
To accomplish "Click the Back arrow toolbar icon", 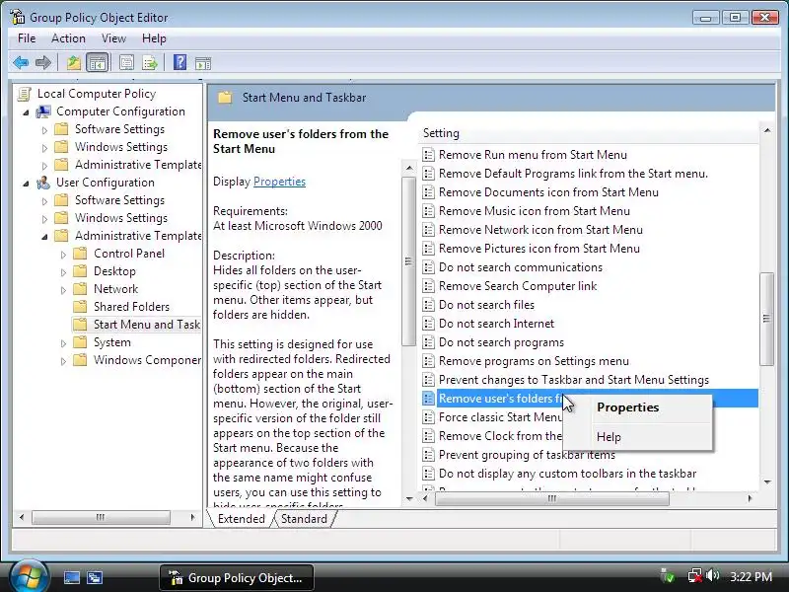I will click(x=21, y=63).
